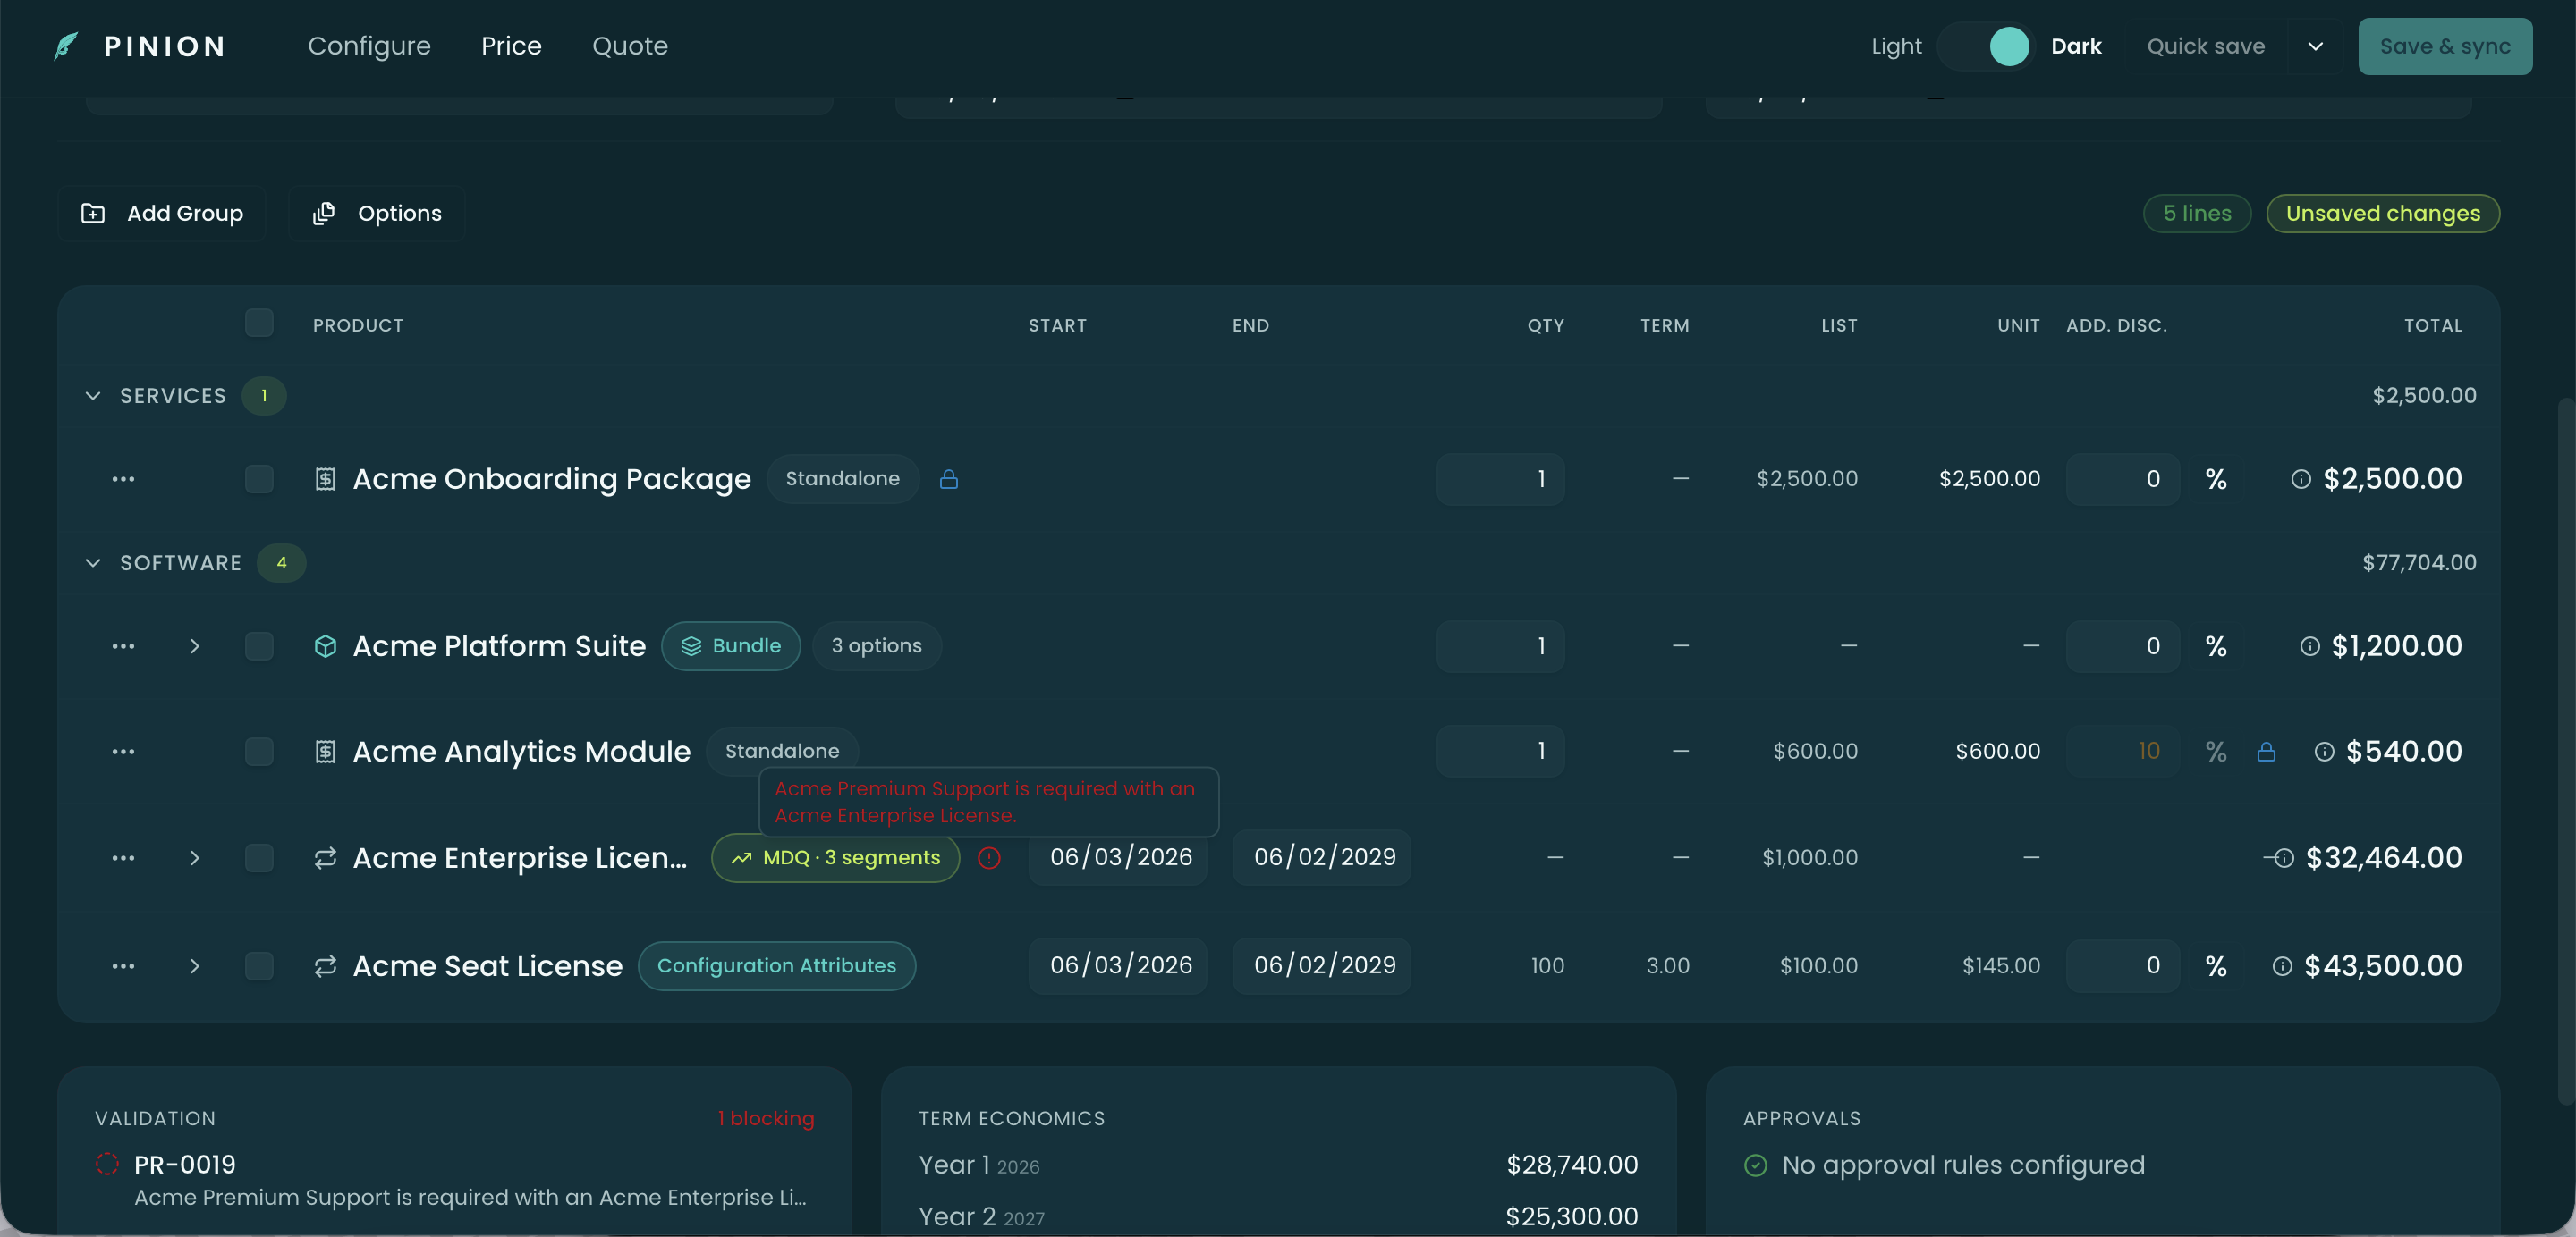Viewport: 2576px width, 1237px height.
Task: Click the start date of Acme Enterprise License
Action: 1118,857
